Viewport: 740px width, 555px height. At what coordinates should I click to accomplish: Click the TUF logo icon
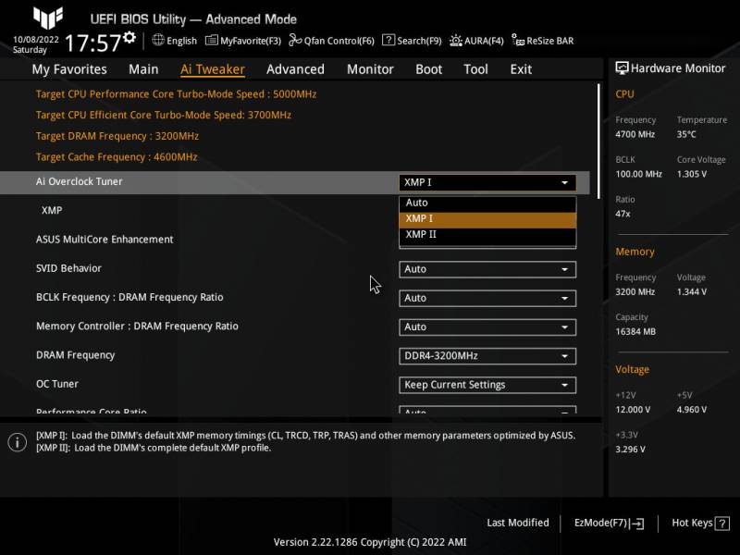click(48, 18)
